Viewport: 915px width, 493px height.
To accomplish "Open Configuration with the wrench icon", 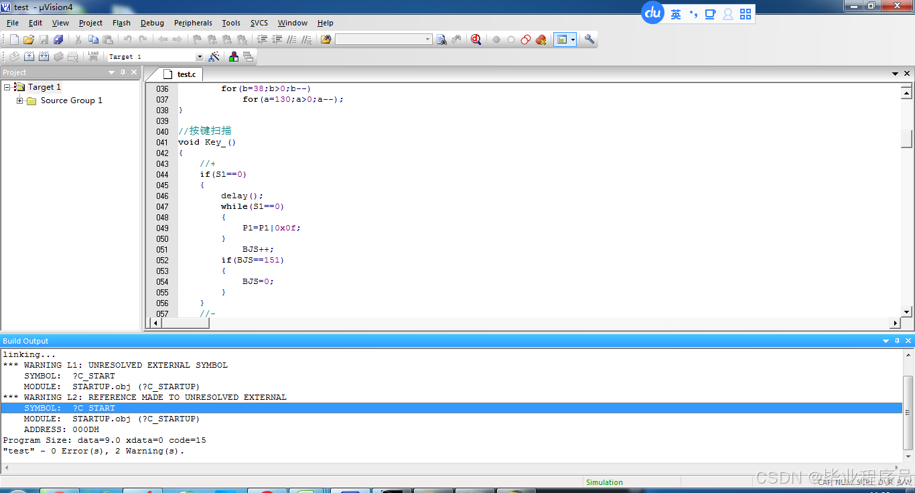I will pyautogui.click(x=589, y=40).
